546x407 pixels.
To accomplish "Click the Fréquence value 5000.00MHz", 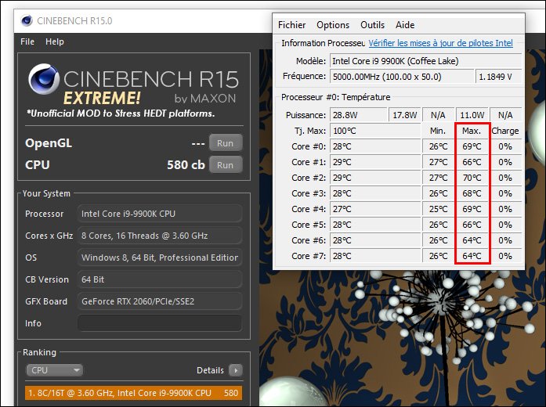I will click(x=401, y=77).
